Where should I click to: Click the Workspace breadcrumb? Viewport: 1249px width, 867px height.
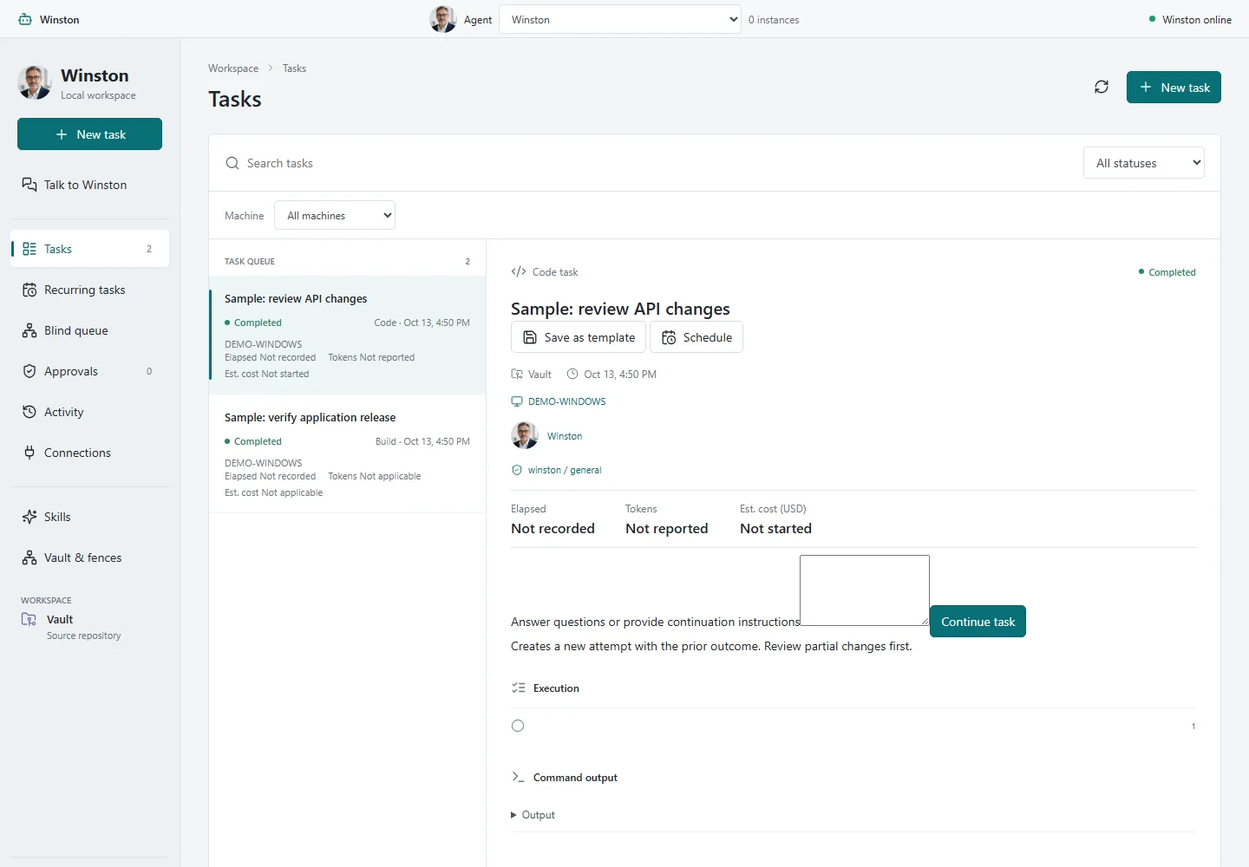(x=233, y=68)
